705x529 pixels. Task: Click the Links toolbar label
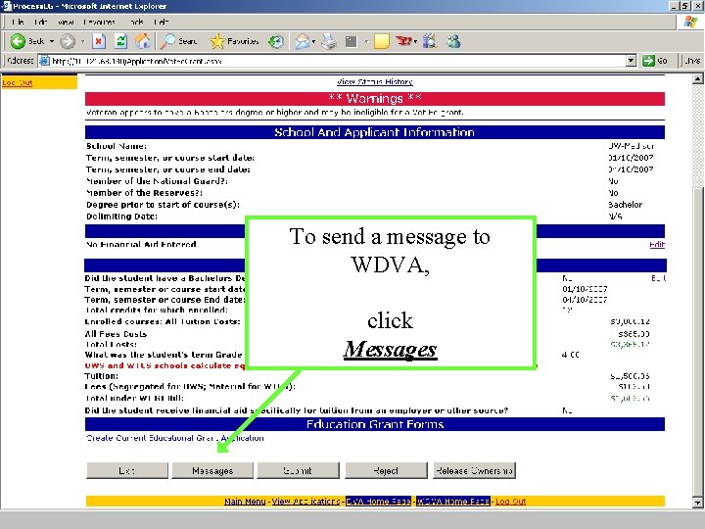[692, 61]
